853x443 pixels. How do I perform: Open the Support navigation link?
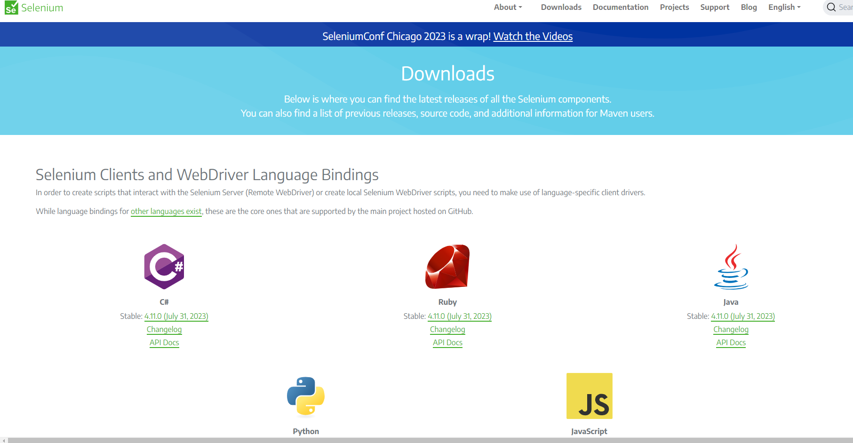coord(715,7)
